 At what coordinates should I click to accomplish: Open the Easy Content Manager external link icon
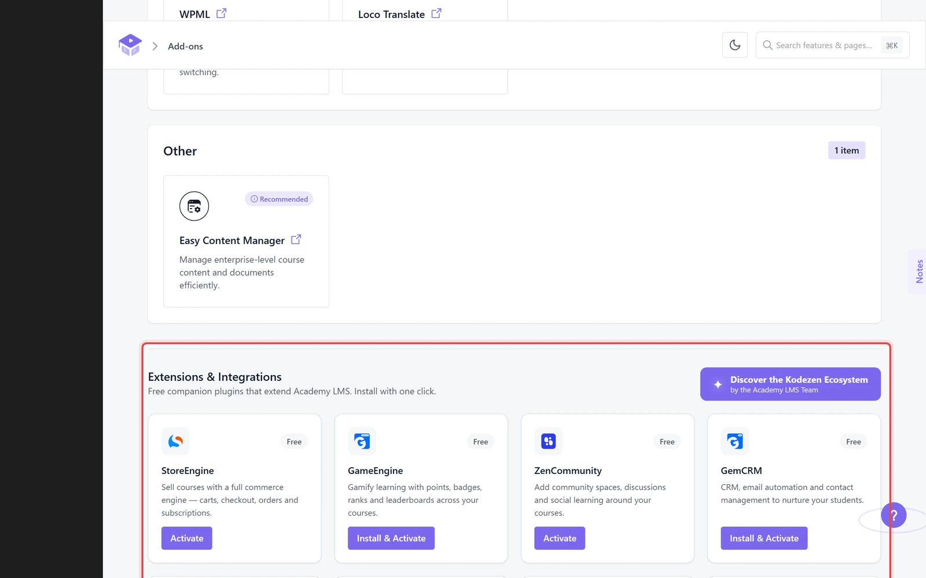point(296,239)
